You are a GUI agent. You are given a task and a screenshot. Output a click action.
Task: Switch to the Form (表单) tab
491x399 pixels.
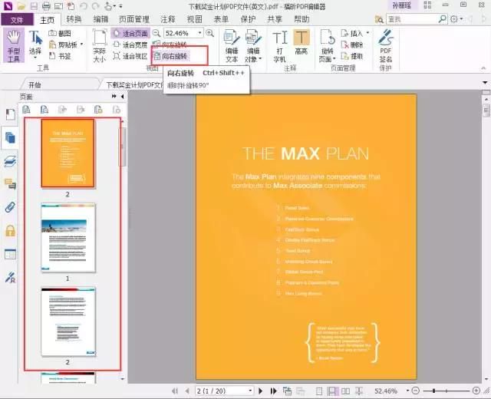tap(221, 19)
